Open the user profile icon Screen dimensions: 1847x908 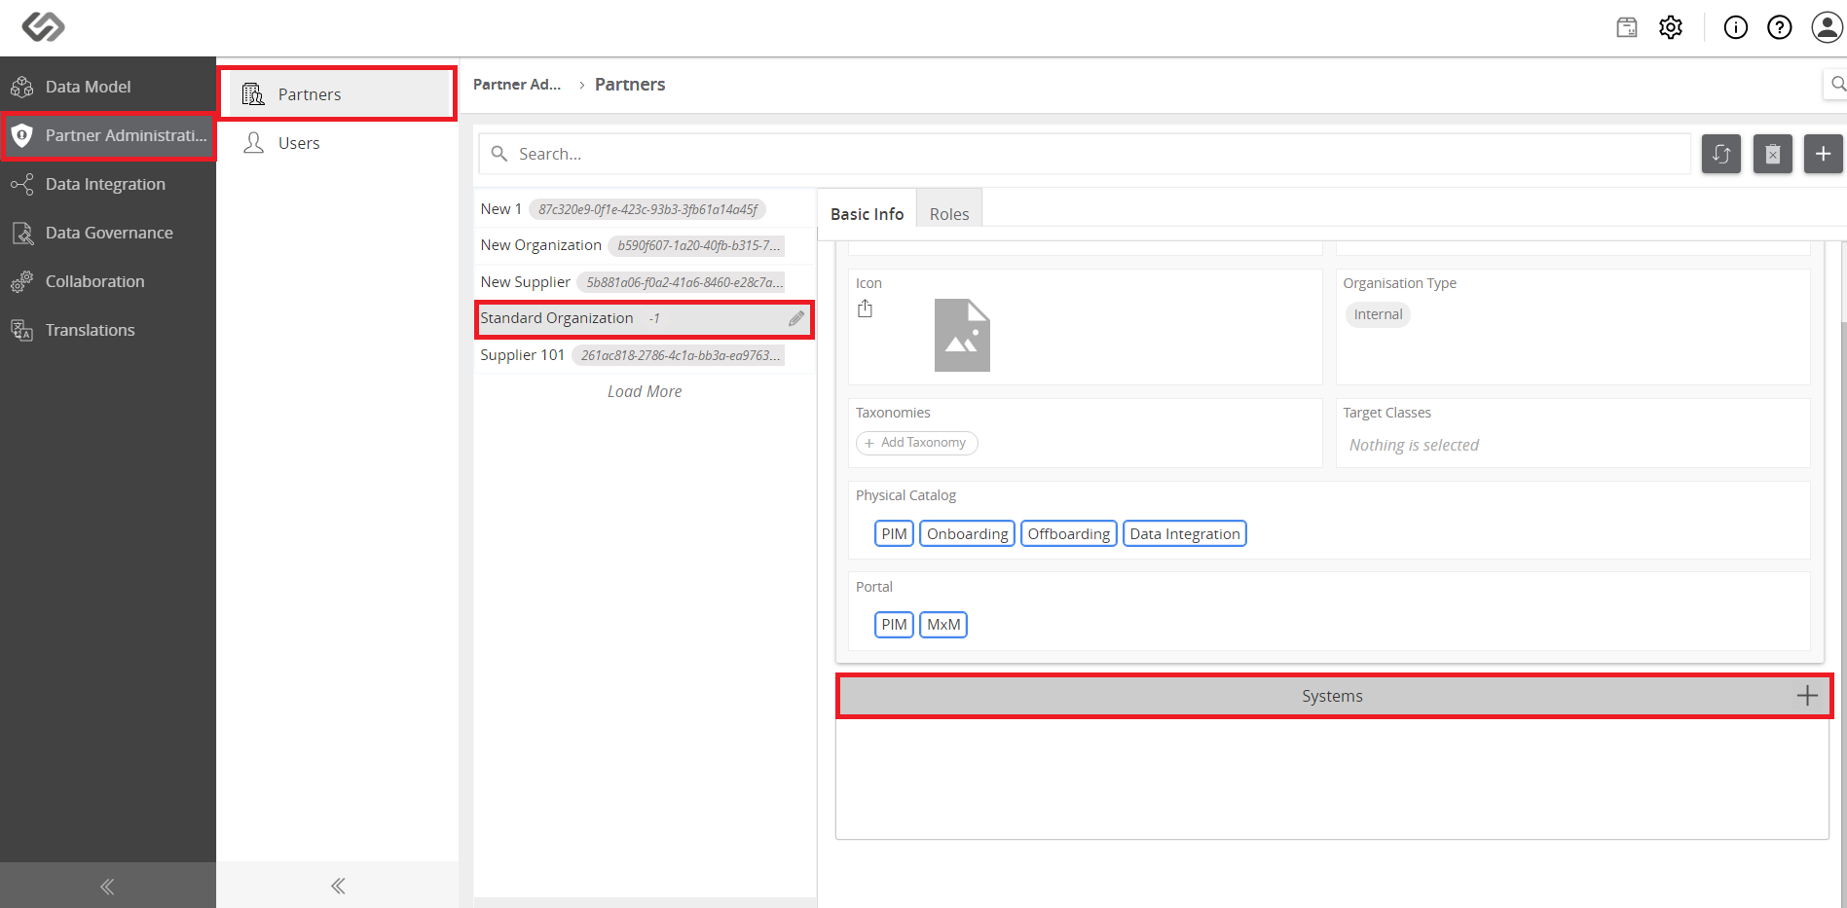[1827, 27]
